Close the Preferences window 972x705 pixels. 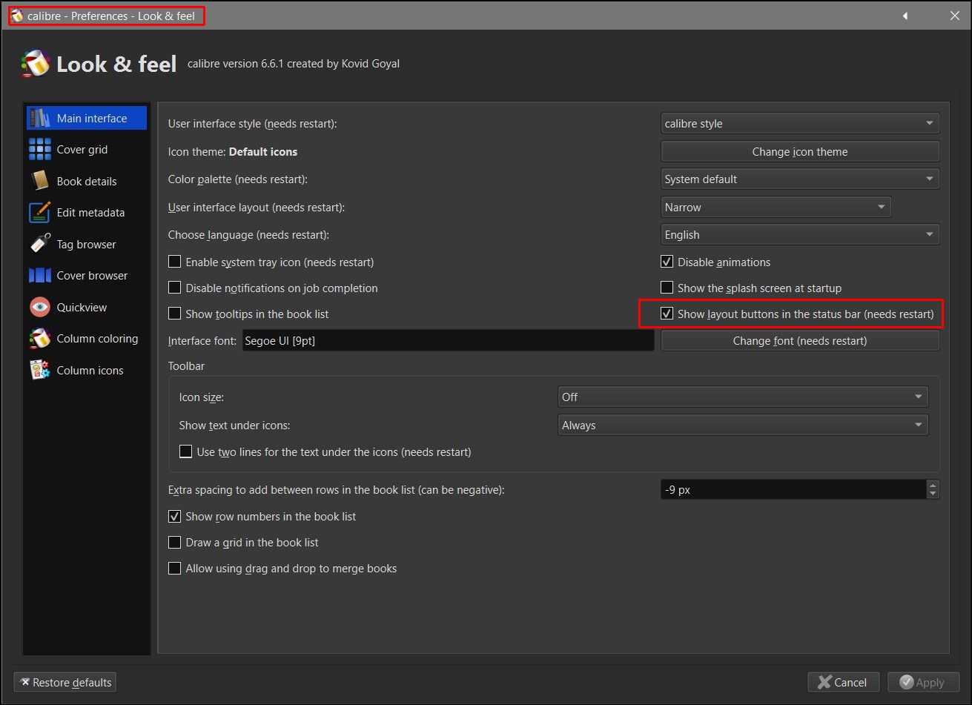955,16
